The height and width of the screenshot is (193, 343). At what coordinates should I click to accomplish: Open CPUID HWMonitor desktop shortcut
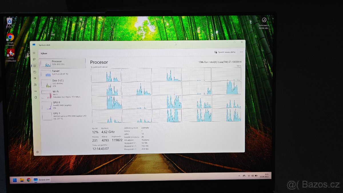(11, 55)
